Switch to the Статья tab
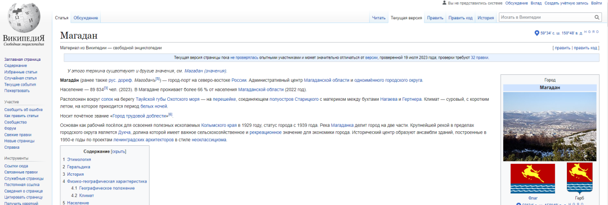 pos(62,18)
